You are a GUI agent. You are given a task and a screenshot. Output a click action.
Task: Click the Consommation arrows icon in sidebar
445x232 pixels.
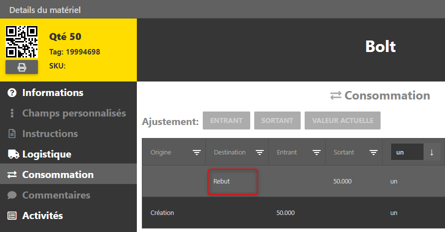coord(12,174)
